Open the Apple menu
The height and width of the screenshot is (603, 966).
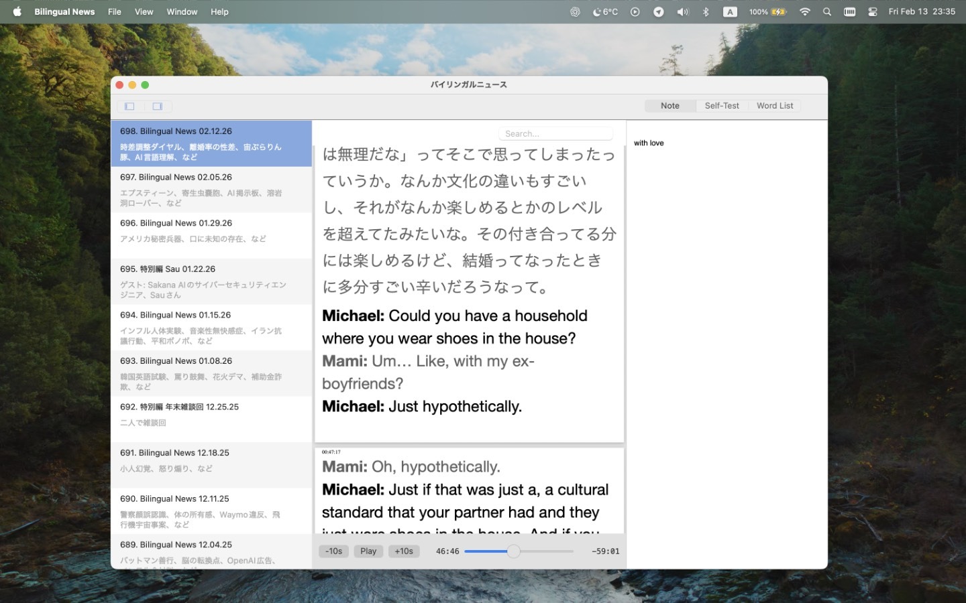[x=17, y=12]
